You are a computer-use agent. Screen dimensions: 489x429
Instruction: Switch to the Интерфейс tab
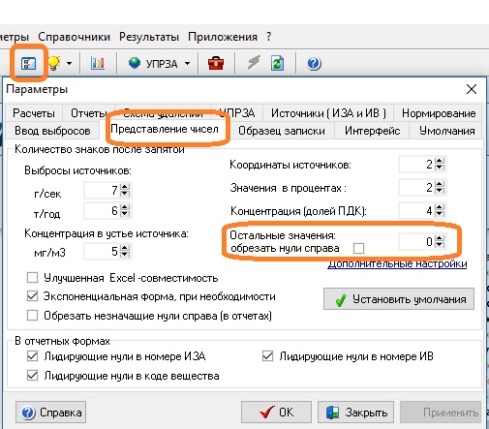pyautogui.click(x=372, y=131)
